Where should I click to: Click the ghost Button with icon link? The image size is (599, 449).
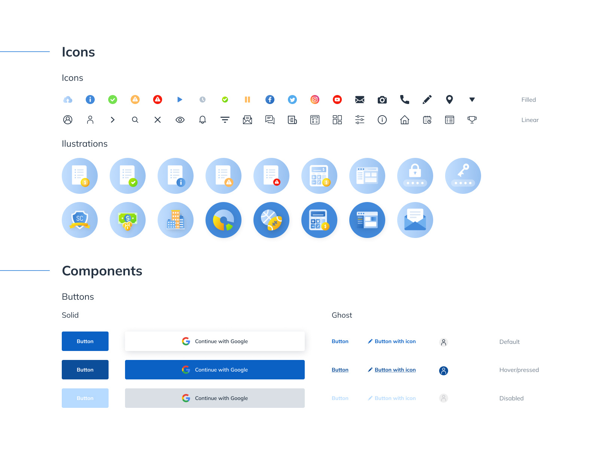392,341
